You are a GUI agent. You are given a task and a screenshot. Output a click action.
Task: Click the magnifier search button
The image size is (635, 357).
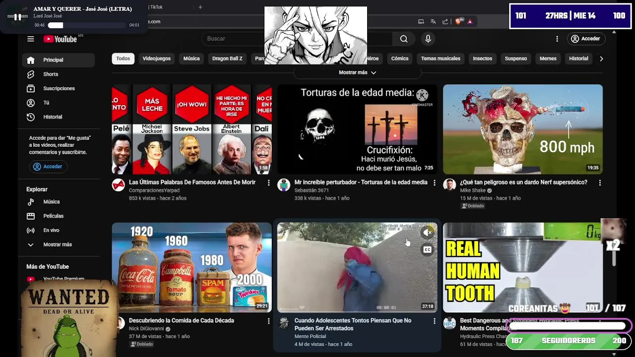(x=404, y=39)
